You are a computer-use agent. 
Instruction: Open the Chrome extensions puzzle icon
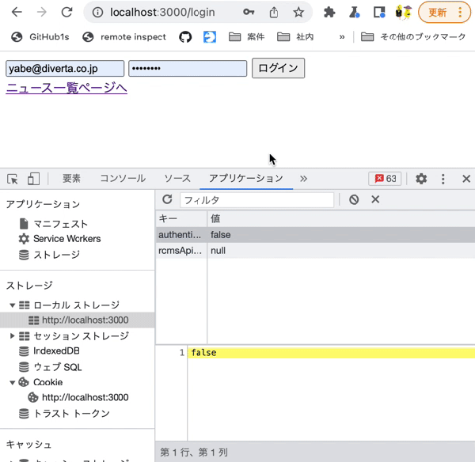pos(329,13)
